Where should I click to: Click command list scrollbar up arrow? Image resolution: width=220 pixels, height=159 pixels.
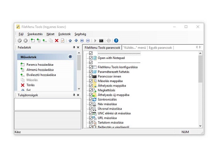[200, 53]
